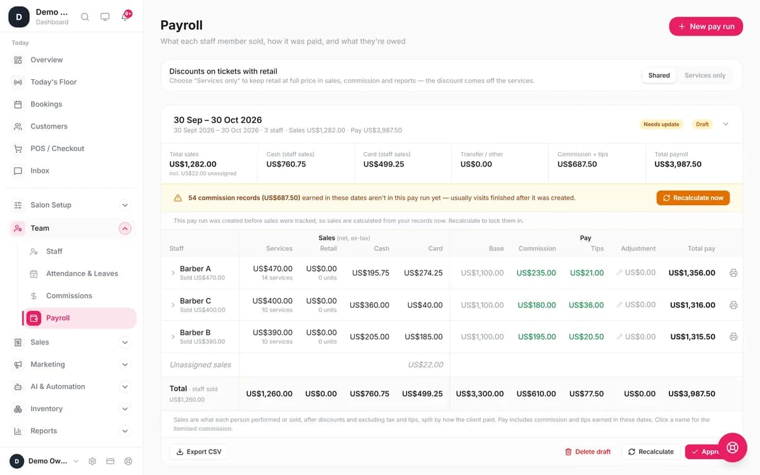
Task: Click Barber C tips US$36.00
Action: tap(586, 305)
